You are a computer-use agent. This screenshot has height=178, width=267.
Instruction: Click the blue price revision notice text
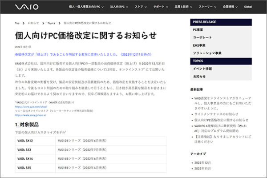(83, 54)
